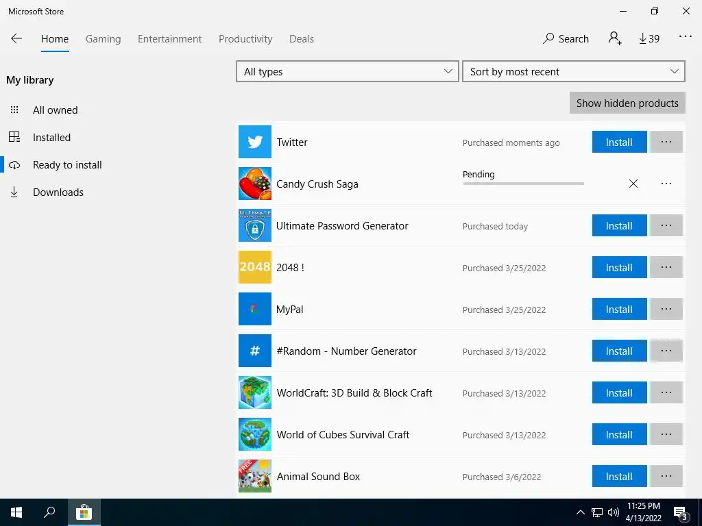The height and width of the screenshot is (526, 702).
Task: Click the Downloads arrow icon in the sidebar
Action: click(14, 192)
